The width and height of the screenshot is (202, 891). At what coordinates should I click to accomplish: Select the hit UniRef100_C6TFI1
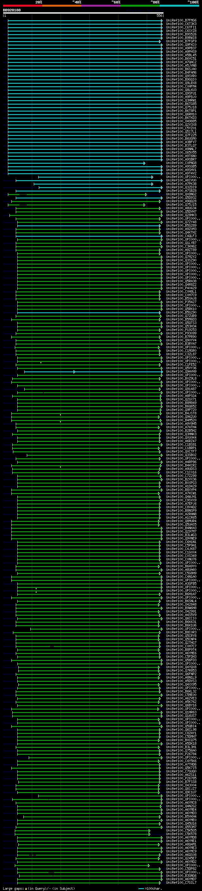tap(181, 27)
